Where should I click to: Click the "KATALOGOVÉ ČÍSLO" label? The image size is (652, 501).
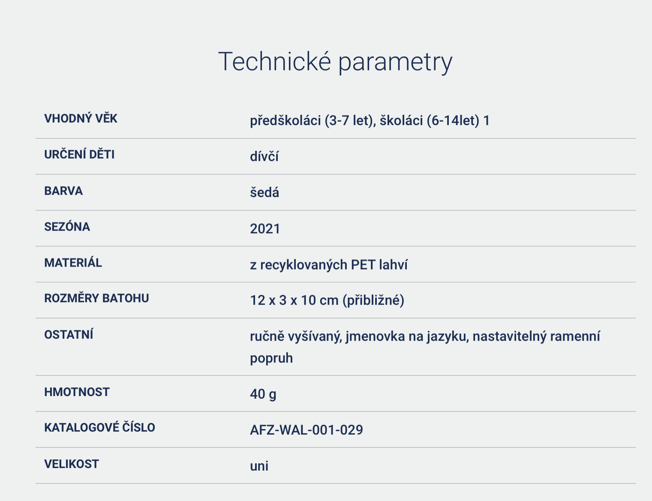coord(99,428)
